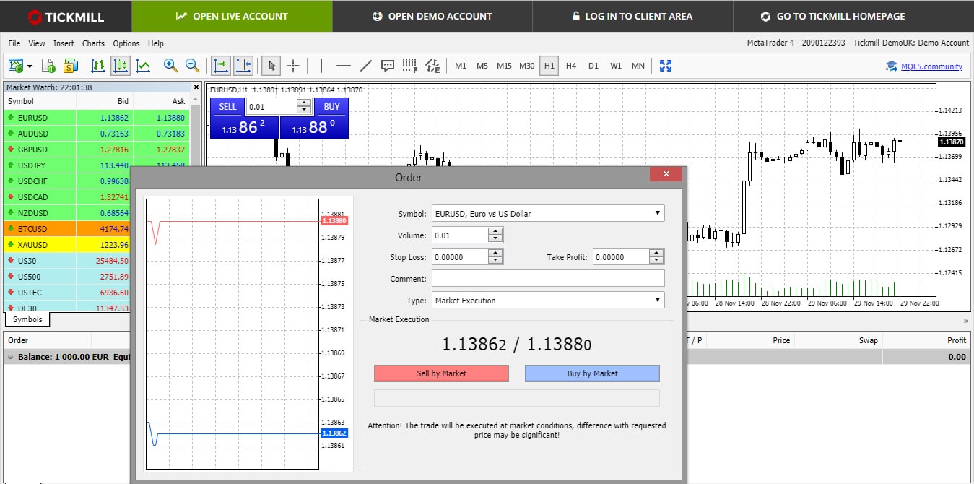The image size is (974, 484).
Task: Click the Take Profit stepper arrows
Action: (x=656, y=256)
